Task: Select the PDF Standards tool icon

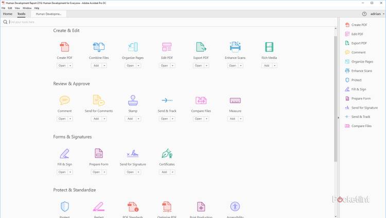Action: (x=133, y=207)
